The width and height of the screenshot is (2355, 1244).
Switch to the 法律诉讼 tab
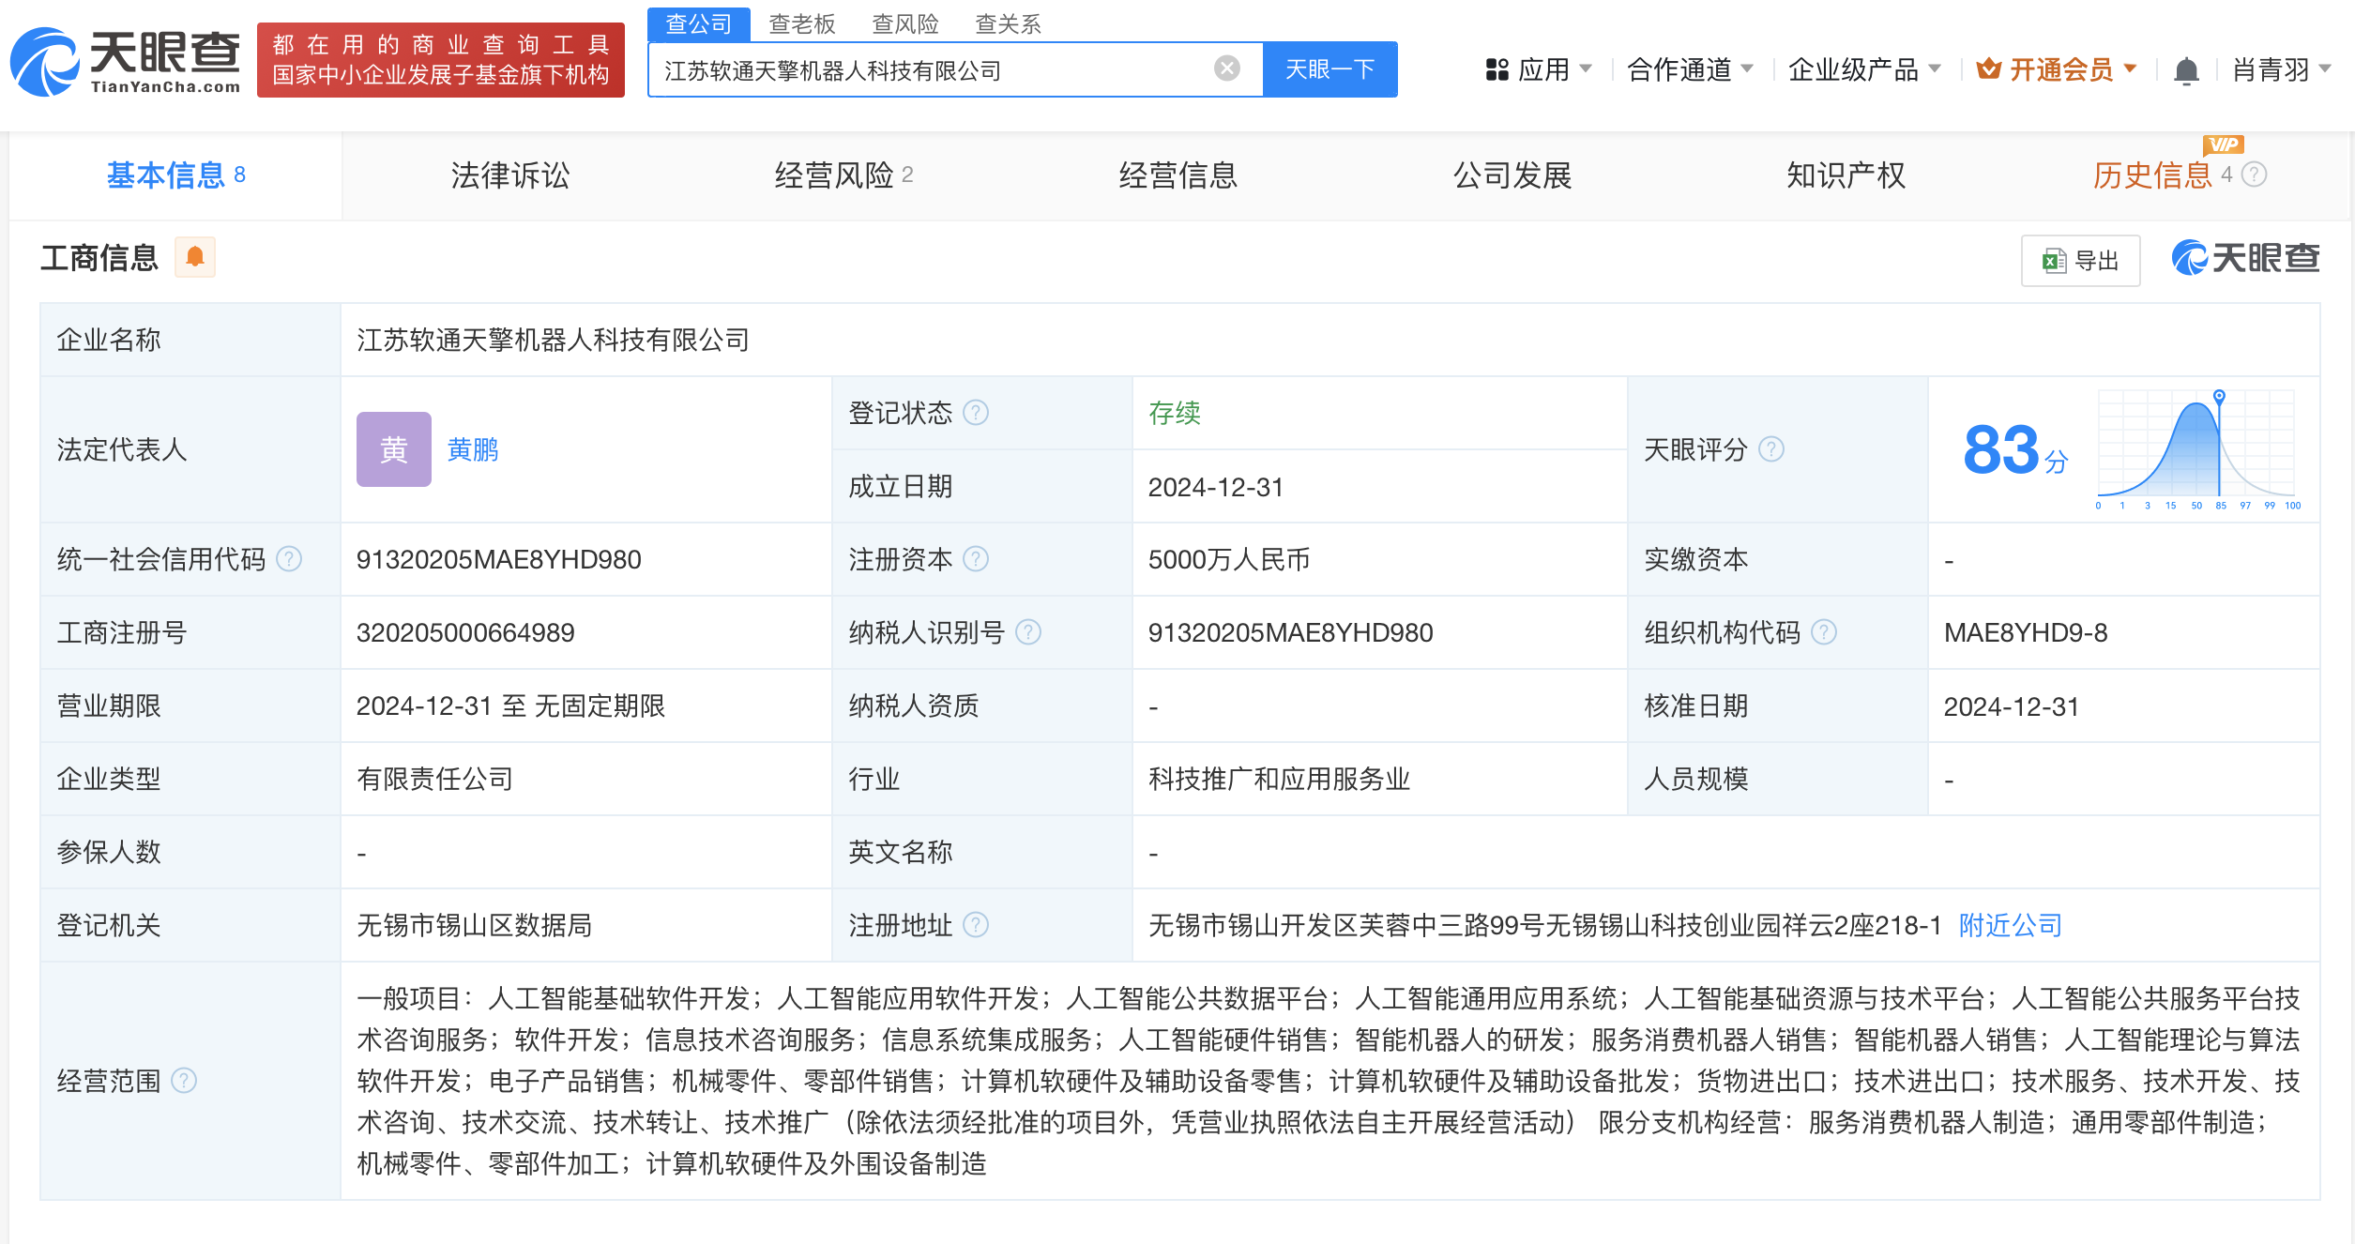(x=509, y=175)
